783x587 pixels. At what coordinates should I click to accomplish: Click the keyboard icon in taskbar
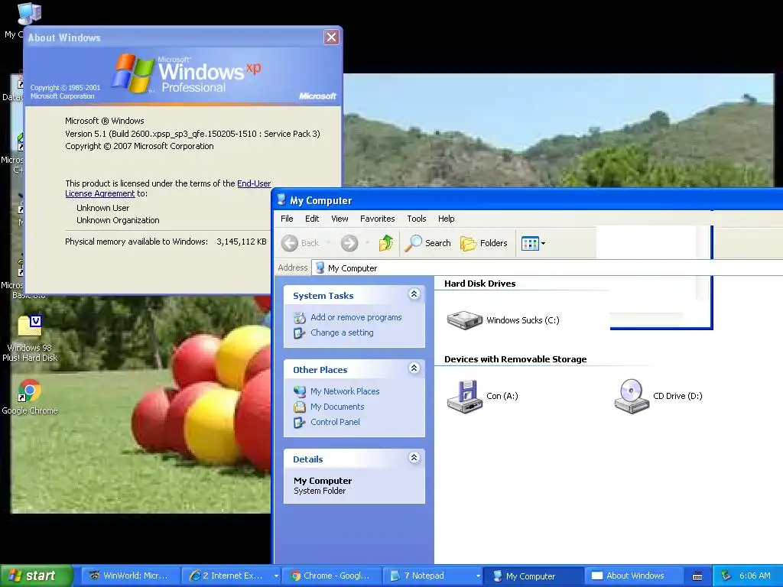(x=697, y=576)
